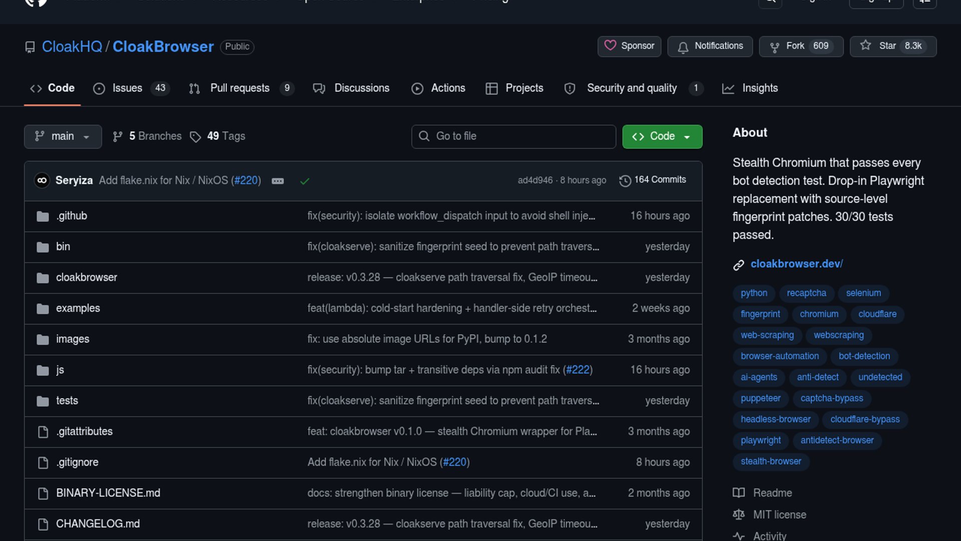View 49 Tags list
The height and width of the screenshot is (541, 961).
tap(218, 137)
